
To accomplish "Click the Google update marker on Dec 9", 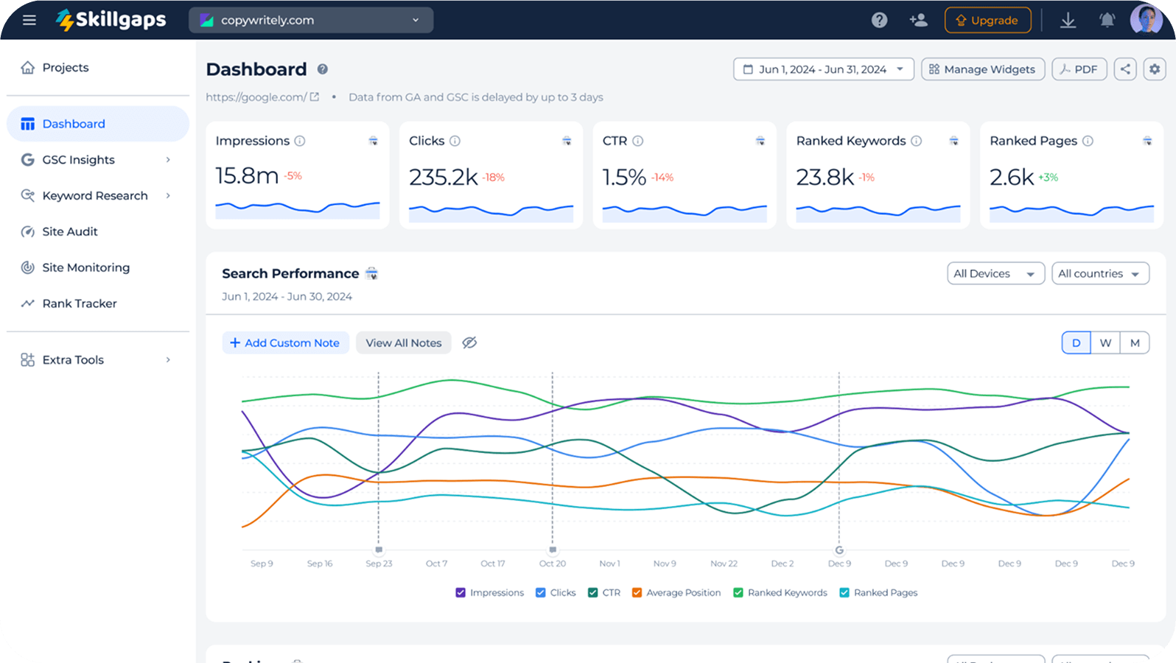I will (x=839, y=550).
